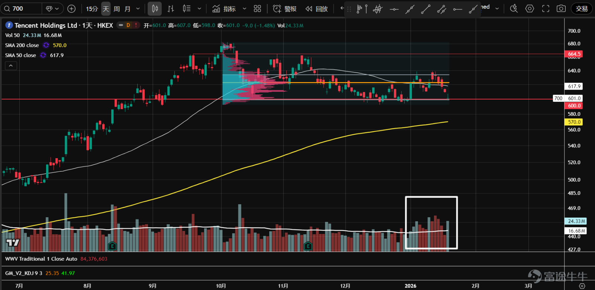This screenshot has width=595, height=290.
Task: Select the WWV Traditional indicator legend
Action: pos(41,259)
